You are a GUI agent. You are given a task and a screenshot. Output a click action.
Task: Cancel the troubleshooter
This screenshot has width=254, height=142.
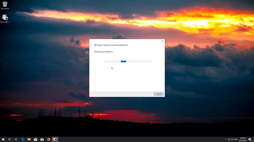pyautogui.click(x=158, y=94)
